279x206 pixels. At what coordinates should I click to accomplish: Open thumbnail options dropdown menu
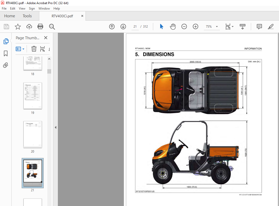click(x=20, y=49)
